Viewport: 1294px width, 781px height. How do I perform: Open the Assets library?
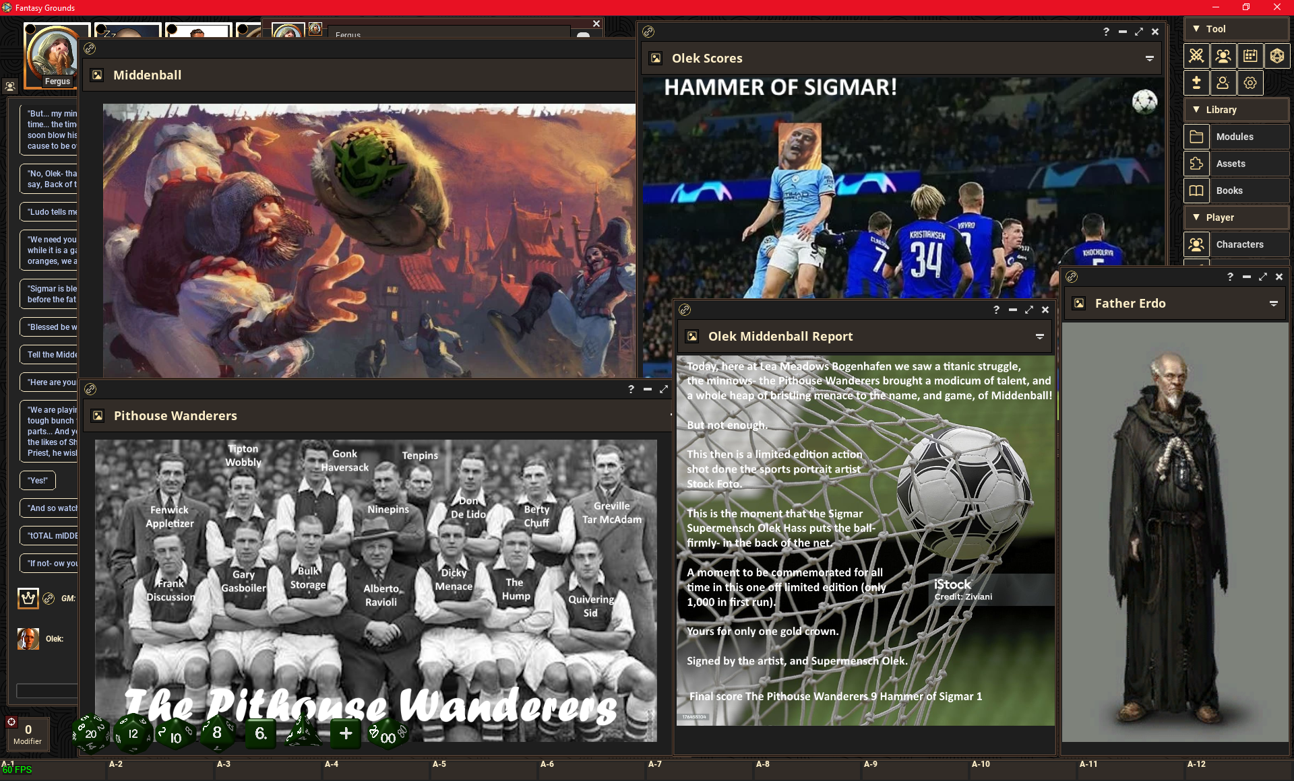1250,164
